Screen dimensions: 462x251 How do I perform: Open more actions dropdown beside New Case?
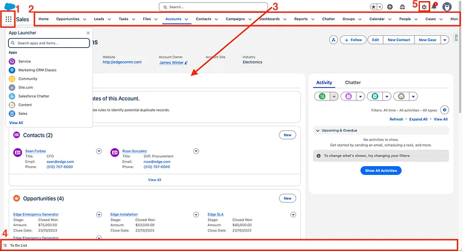click(x=445, y=40)
